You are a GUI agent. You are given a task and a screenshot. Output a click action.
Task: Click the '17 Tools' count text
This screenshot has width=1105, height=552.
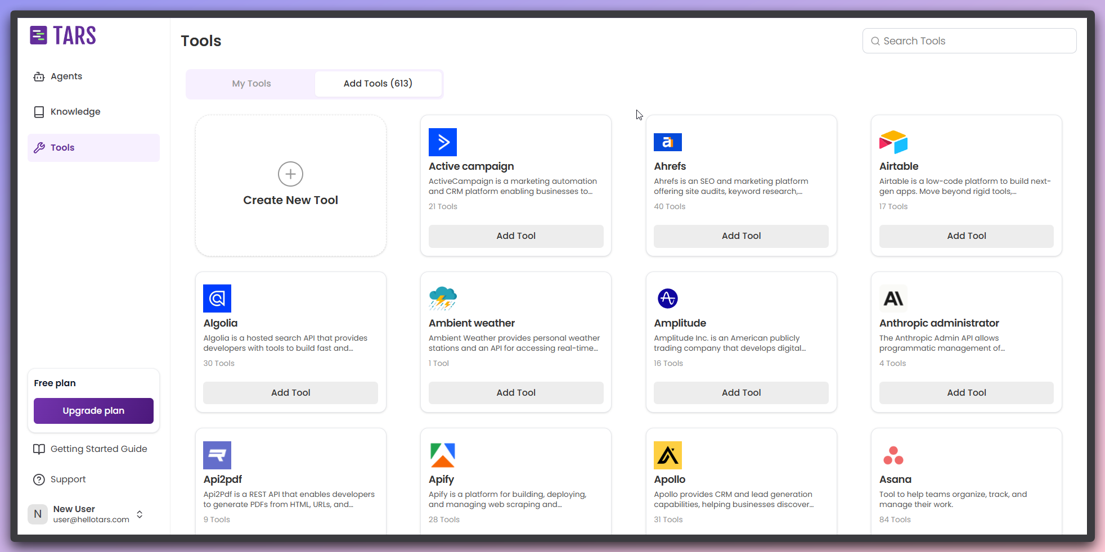893,207
